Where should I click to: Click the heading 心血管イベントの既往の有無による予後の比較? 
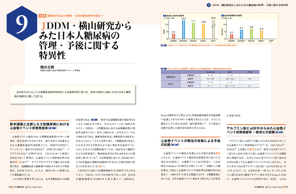(191, 142)
